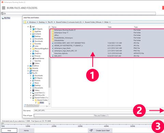The width and height of the screenshot is (164, 133).
Task: Click the Links folder icon
Action: pos(33,46)
